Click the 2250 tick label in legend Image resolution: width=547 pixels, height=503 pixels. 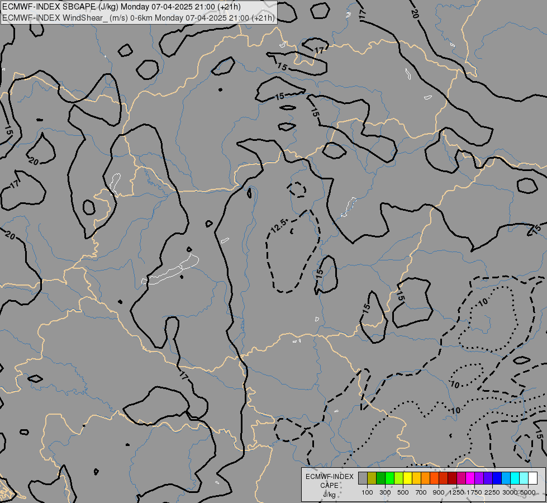pos(492,492)
